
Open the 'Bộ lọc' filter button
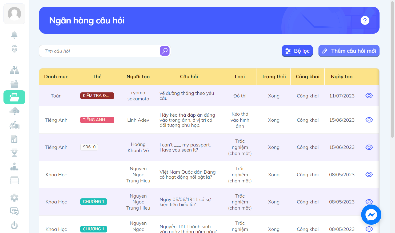(297, 51)
